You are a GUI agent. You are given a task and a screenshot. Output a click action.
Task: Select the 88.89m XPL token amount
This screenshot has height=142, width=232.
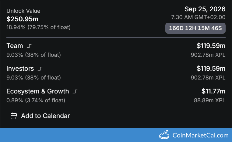[209, 100]
